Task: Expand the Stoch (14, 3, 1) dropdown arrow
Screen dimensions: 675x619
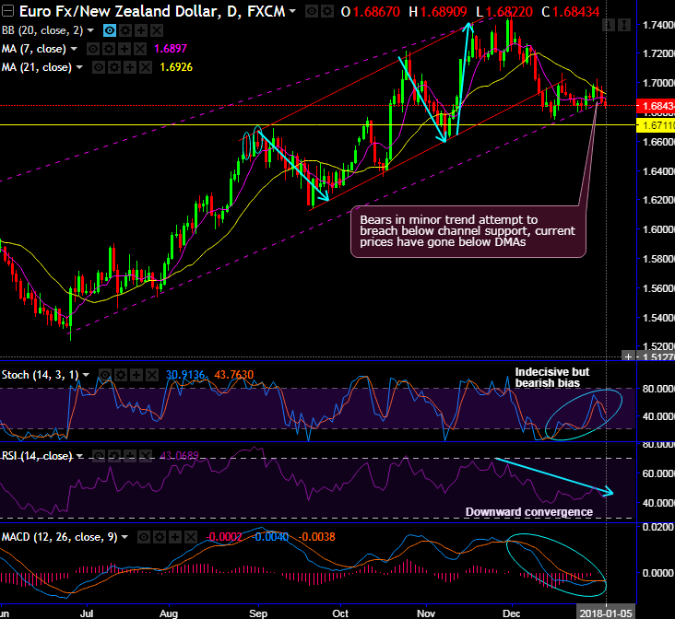Action: click(x=86, y=375)
